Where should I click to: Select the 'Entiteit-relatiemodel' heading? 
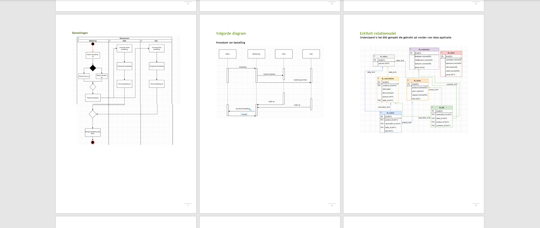[x=378, y=34]
